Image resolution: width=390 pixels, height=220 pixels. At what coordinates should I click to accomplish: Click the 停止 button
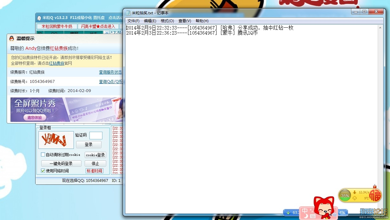tap(95, 163)
